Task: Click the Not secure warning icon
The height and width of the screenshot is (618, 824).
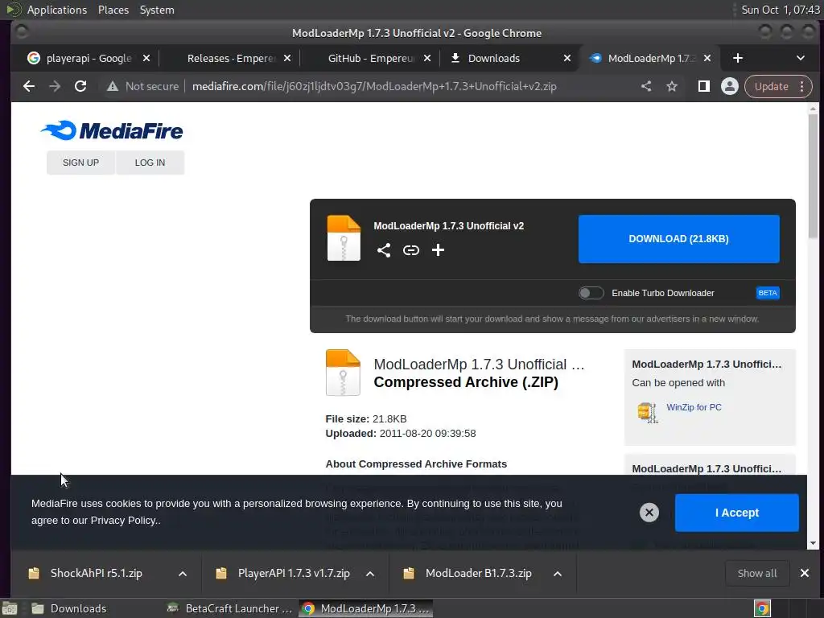Action: pyautogui.click(x=113, y=86)
